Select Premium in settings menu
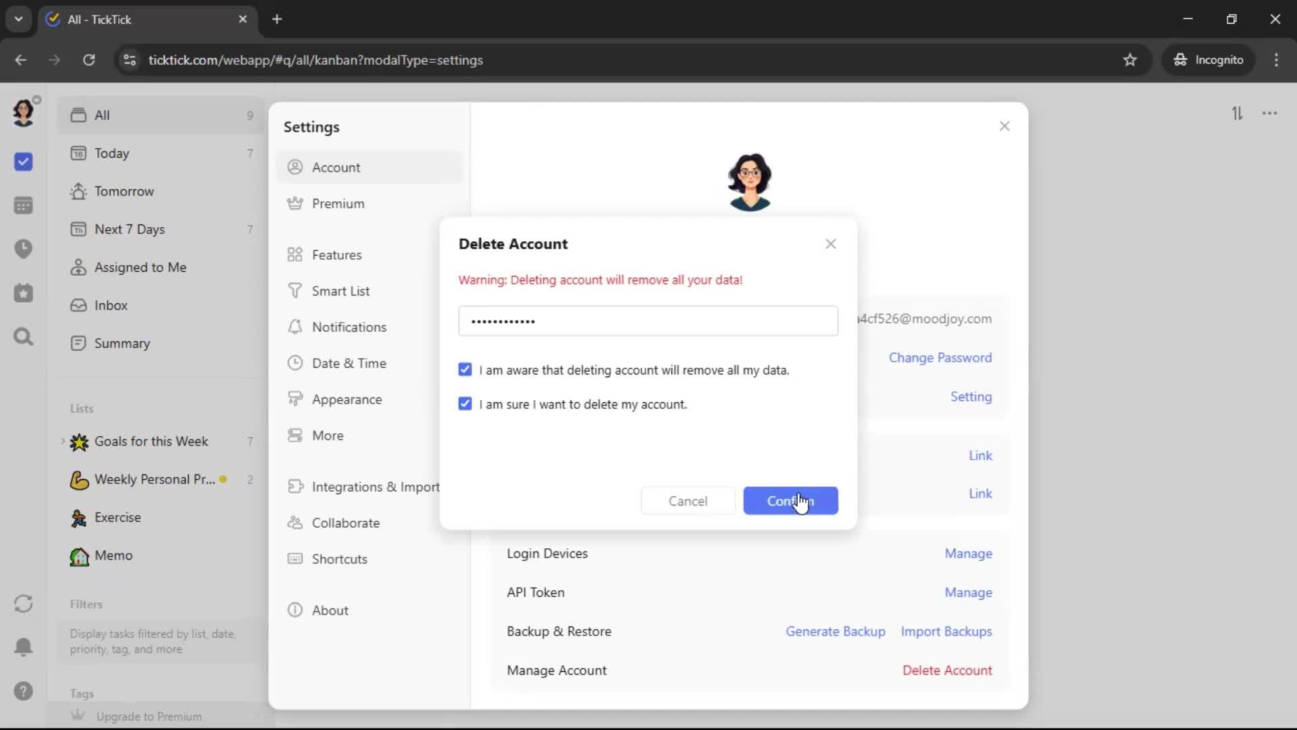 pos(338,203)
